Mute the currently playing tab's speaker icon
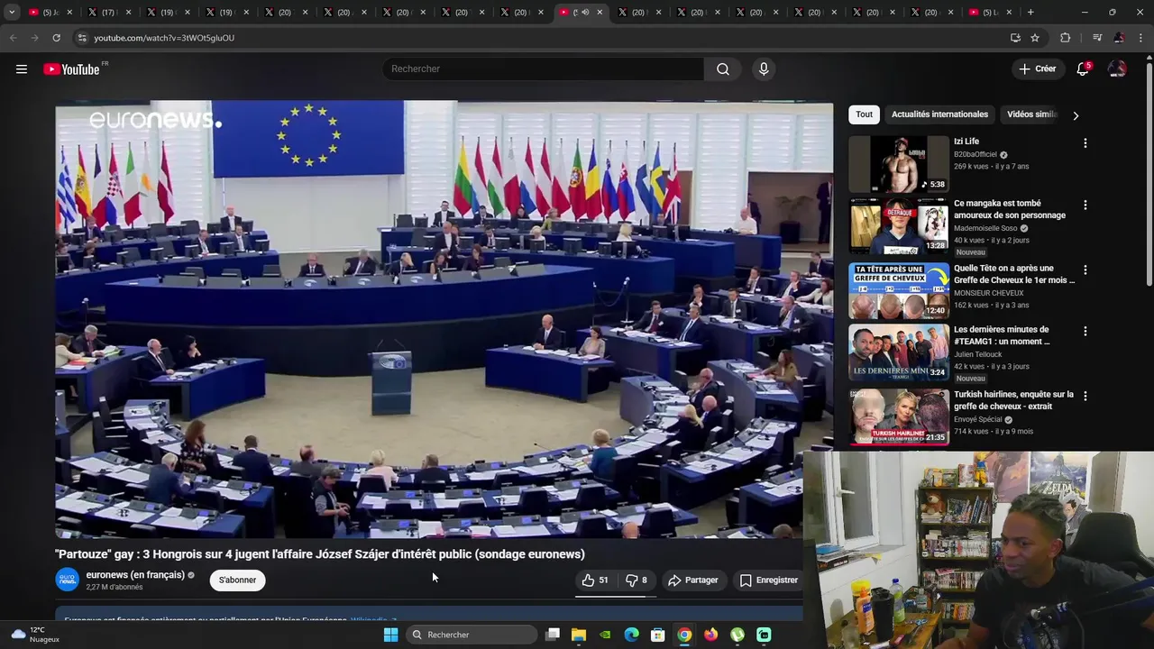Image resolution: width=1154 pixels, height=649 pixels. point(584,13)
